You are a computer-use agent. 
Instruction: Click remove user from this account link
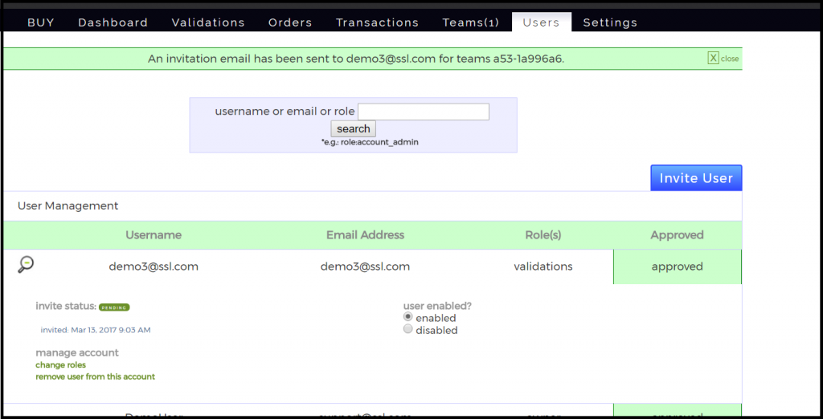(95, 376)
